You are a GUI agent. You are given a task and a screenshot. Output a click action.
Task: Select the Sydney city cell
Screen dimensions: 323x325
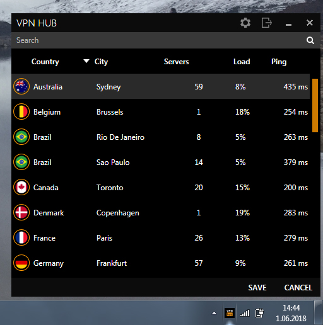click(109, 87)
